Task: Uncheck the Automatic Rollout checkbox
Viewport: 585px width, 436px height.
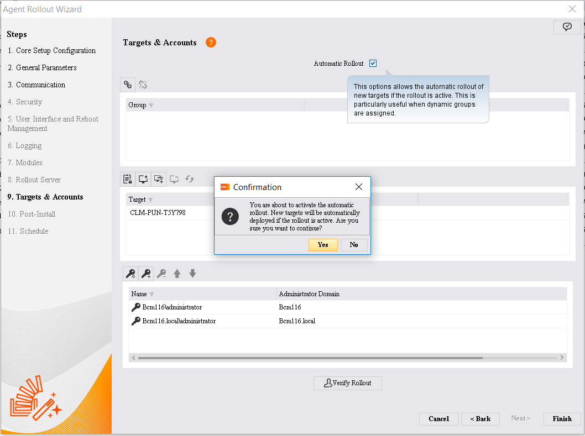Action: [373, 64]
